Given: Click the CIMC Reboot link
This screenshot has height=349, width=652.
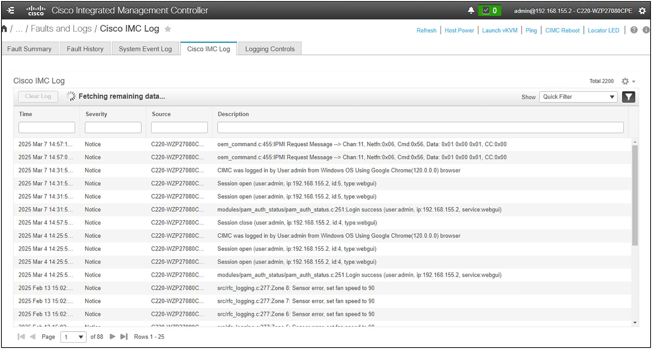Looking at the screenshot, I should (x=562, y=30).
